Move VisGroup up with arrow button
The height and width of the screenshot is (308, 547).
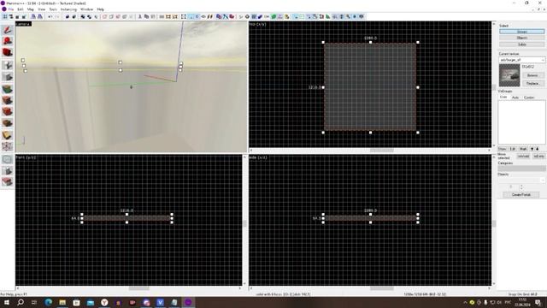click(532, 149)
